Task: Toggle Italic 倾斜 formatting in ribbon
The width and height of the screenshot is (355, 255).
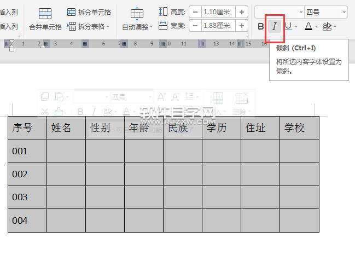Action: click(x=275, y=26)
